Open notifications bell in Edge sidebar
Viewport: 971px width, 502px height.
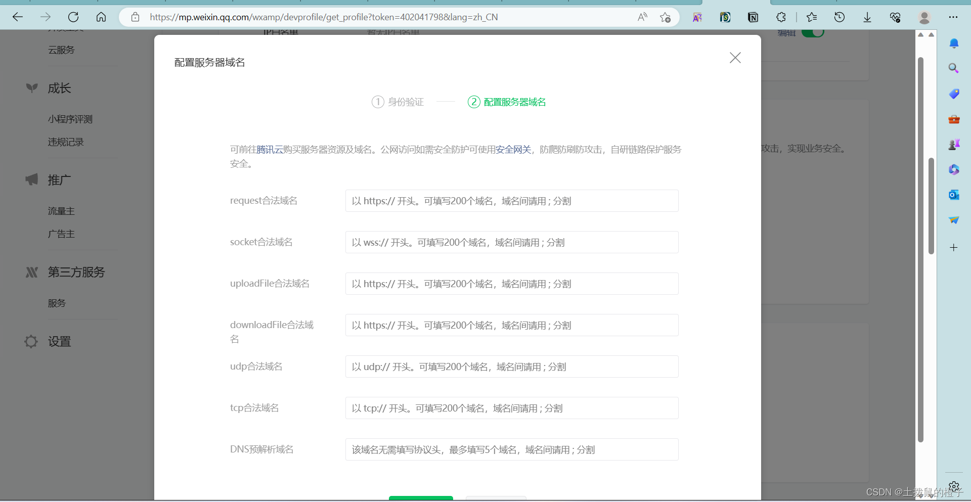pos(954,43)
